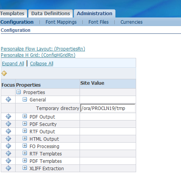The image size is (181, 185).
Task: Expand the XLIFF Extraction node
Action: click(25, 168)
